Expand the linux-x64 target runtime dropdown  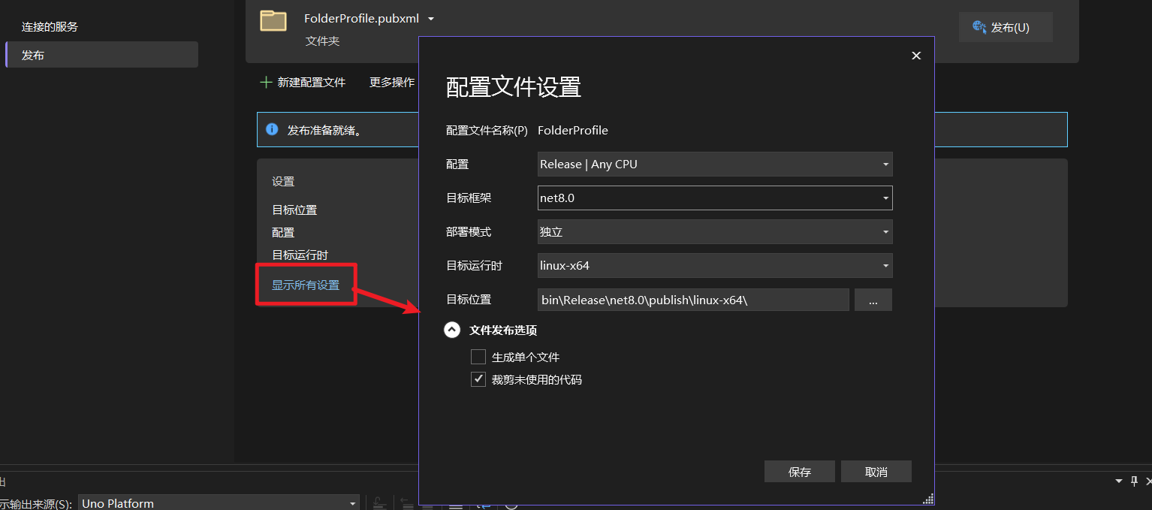tap(714, 266)
